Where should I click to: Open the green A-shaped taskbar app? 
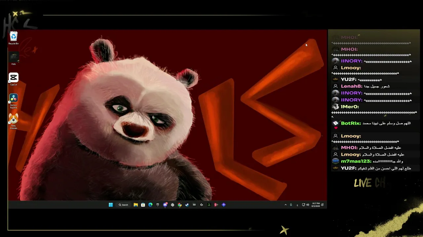209,205
